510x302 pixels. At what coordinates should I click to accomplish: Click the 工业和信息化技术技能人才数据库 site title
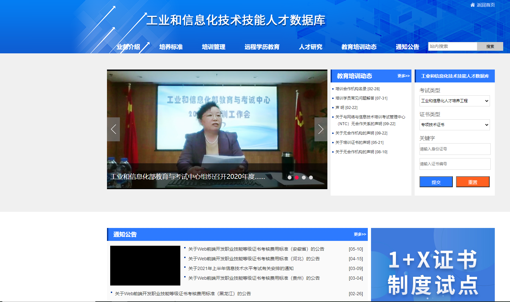[236, 20]
